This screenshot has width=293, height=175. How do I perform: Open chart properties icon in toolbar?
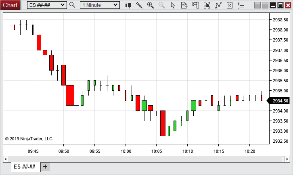[230, 5]
